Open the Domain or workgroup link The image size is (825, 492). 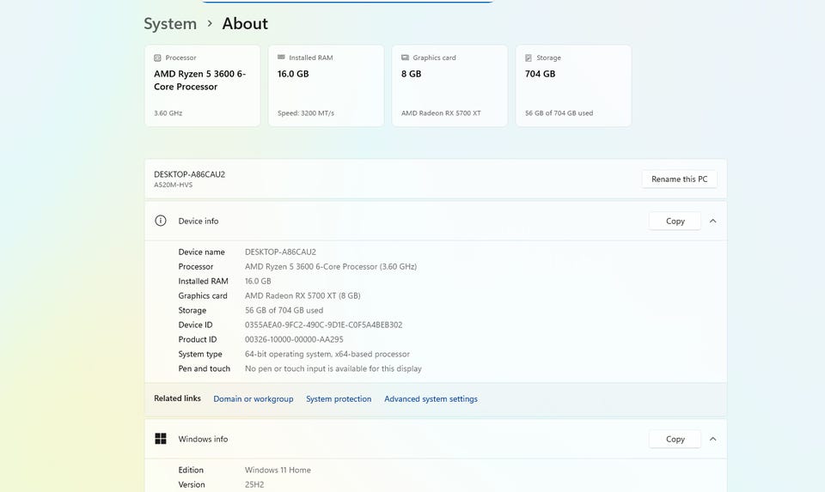(x=254, y=399)
